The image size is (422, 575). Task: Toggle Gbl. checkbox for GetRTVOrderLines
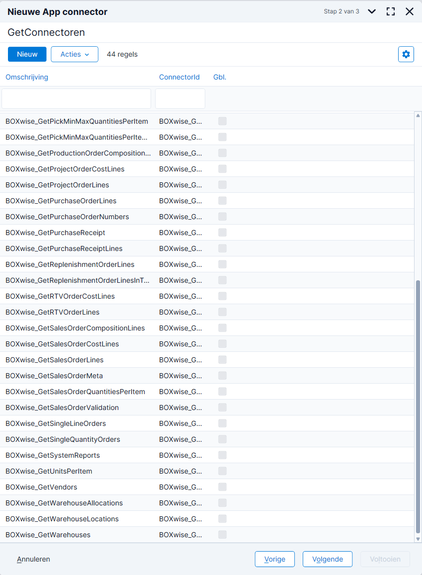pyautogui.click(x=222, y=312)
